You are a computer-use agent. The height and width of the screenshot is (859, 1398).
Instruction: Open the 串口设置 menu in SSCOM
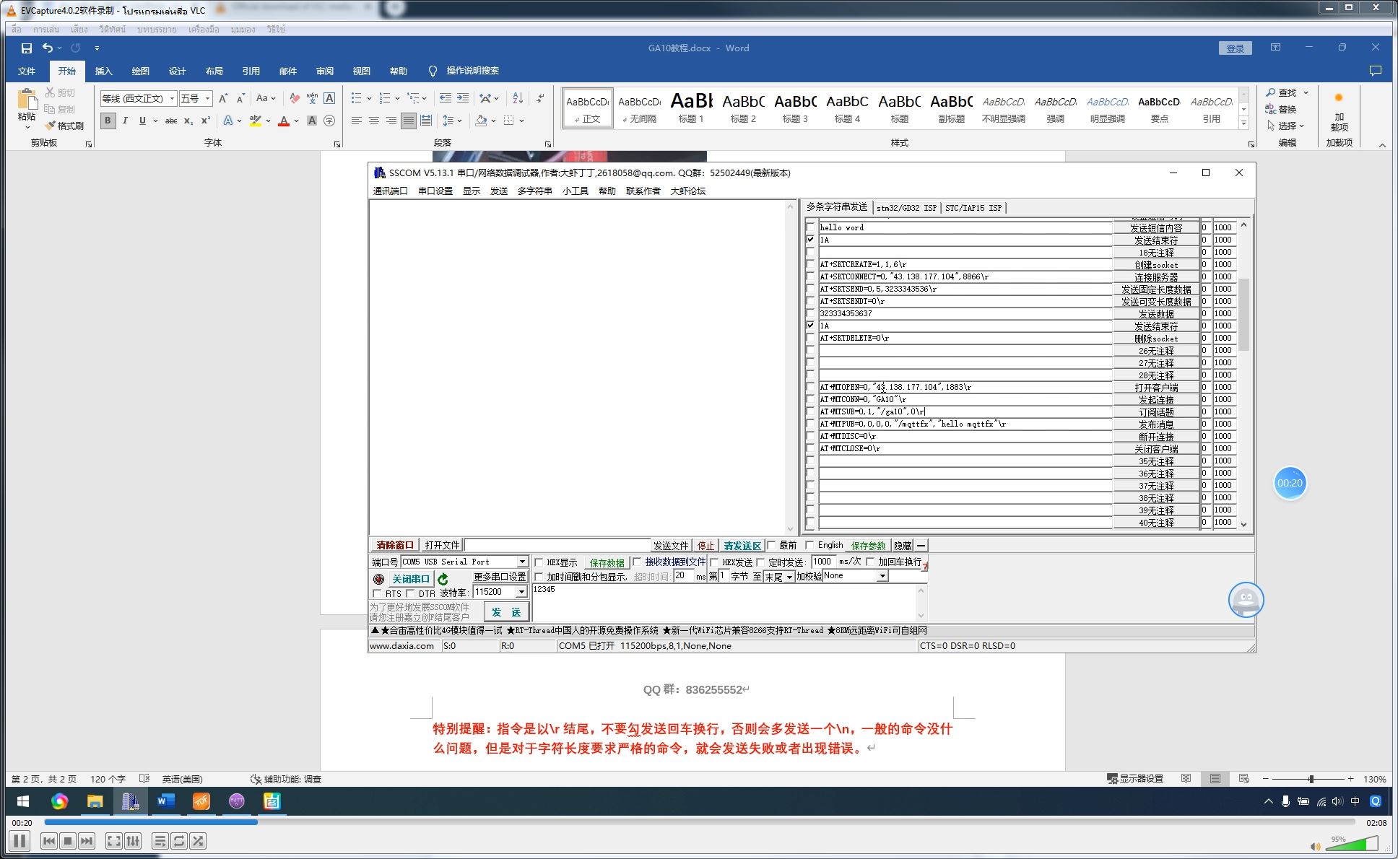[435, 191]
